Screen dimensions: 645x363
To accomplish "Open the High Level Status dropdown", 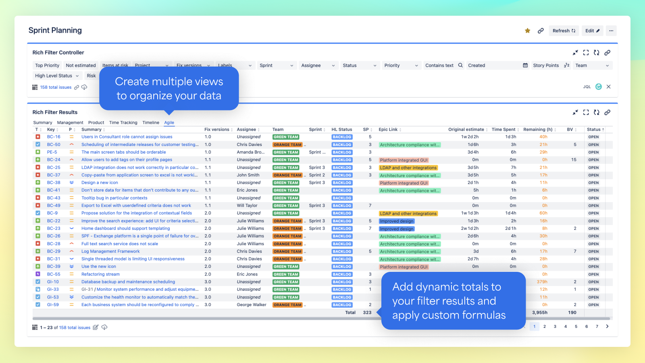I will click(57, 76).
